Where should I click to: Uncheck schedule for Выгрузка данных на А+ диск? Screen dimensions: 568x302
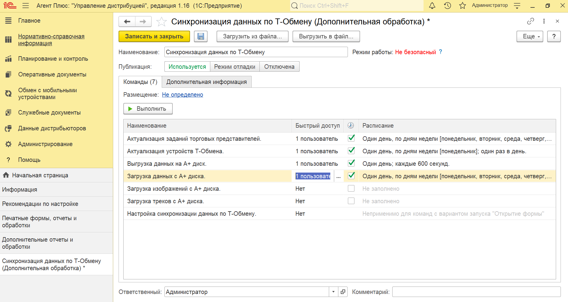pos(351,163)
